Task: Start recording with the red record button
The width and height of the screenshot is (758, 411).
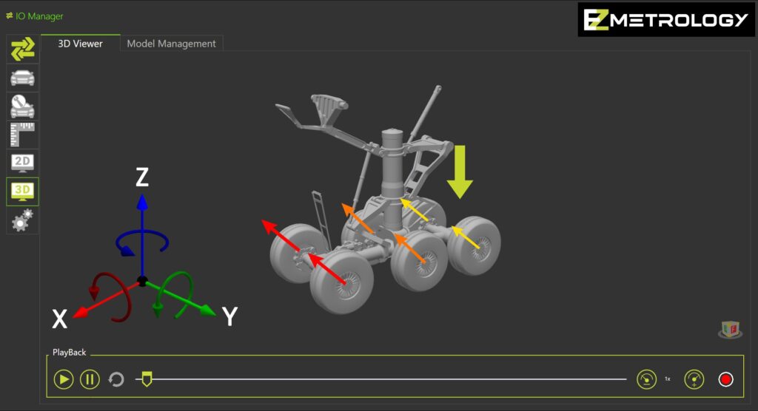Action: coord(725,379)
